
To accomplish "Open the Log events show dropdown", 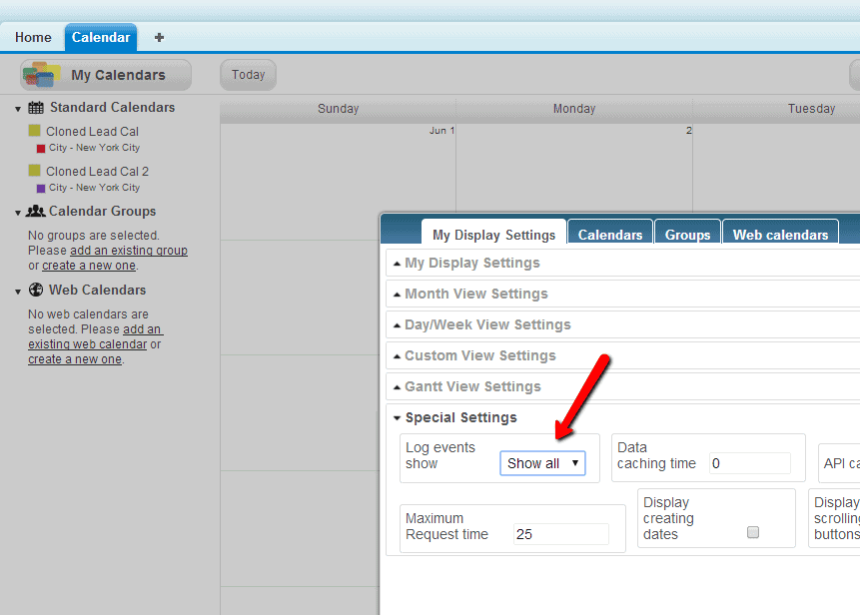I will point(542,463).
